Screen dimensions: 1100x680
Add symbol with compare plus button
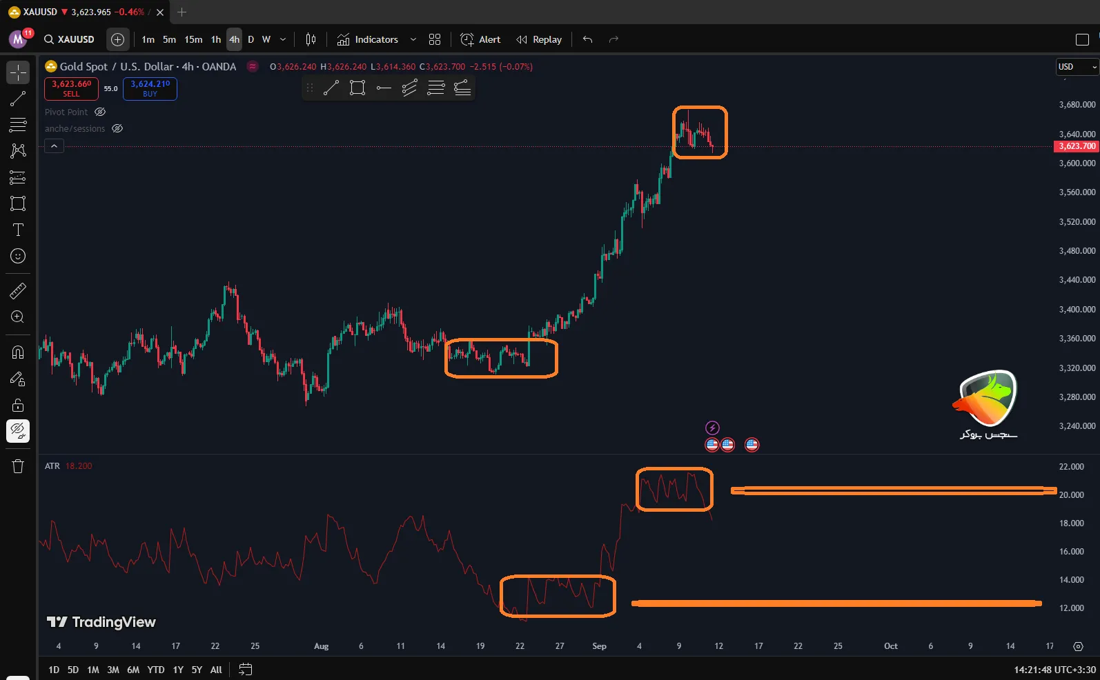point(118,39)
